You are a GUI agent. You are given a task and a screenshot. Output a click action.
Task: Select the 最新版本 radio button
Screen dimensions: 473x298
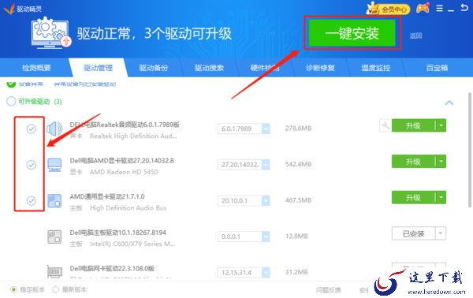pyautogui.click(x=55, y=289)
